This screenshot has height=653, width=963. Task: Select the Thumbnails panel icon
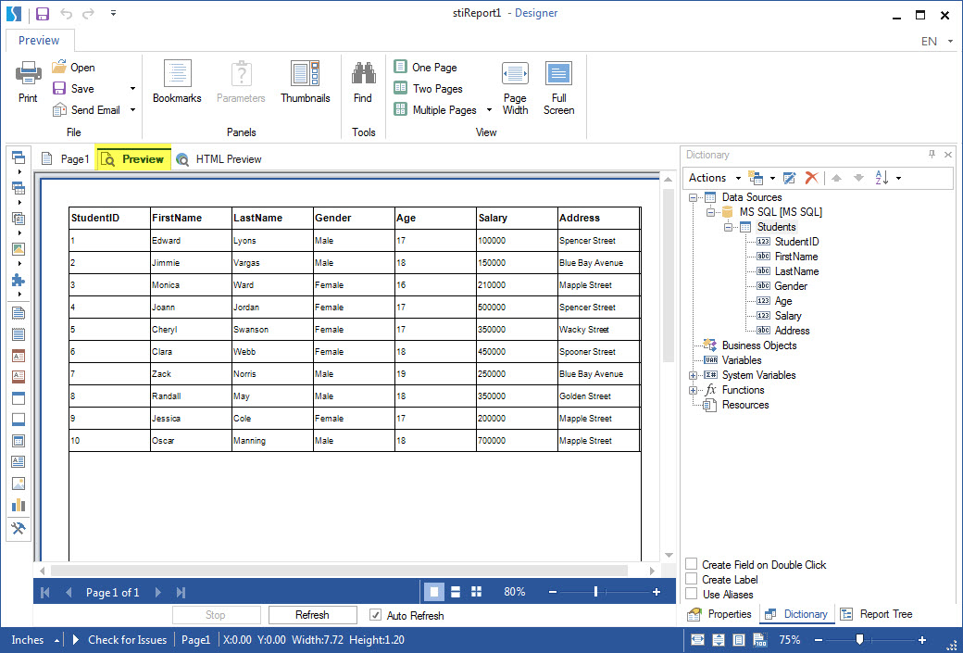306,82
